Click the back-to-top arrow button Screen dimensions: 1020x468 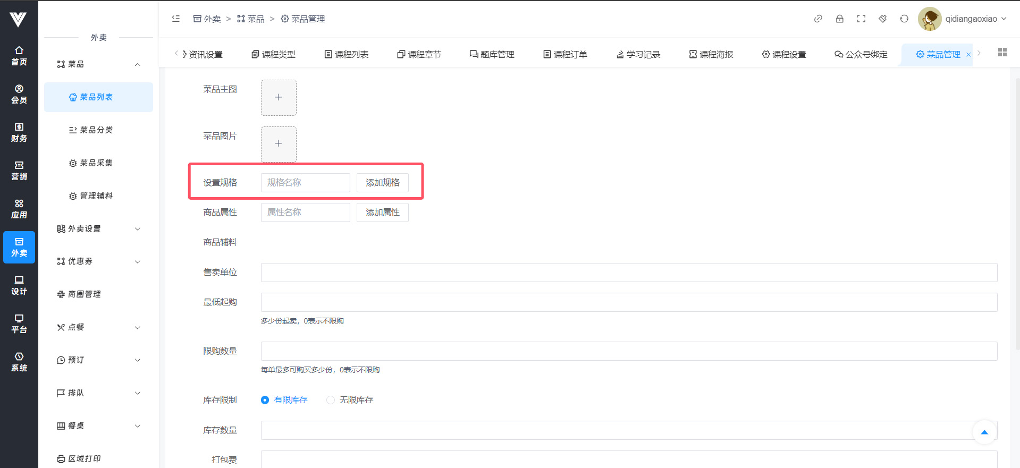coord(984,432)
